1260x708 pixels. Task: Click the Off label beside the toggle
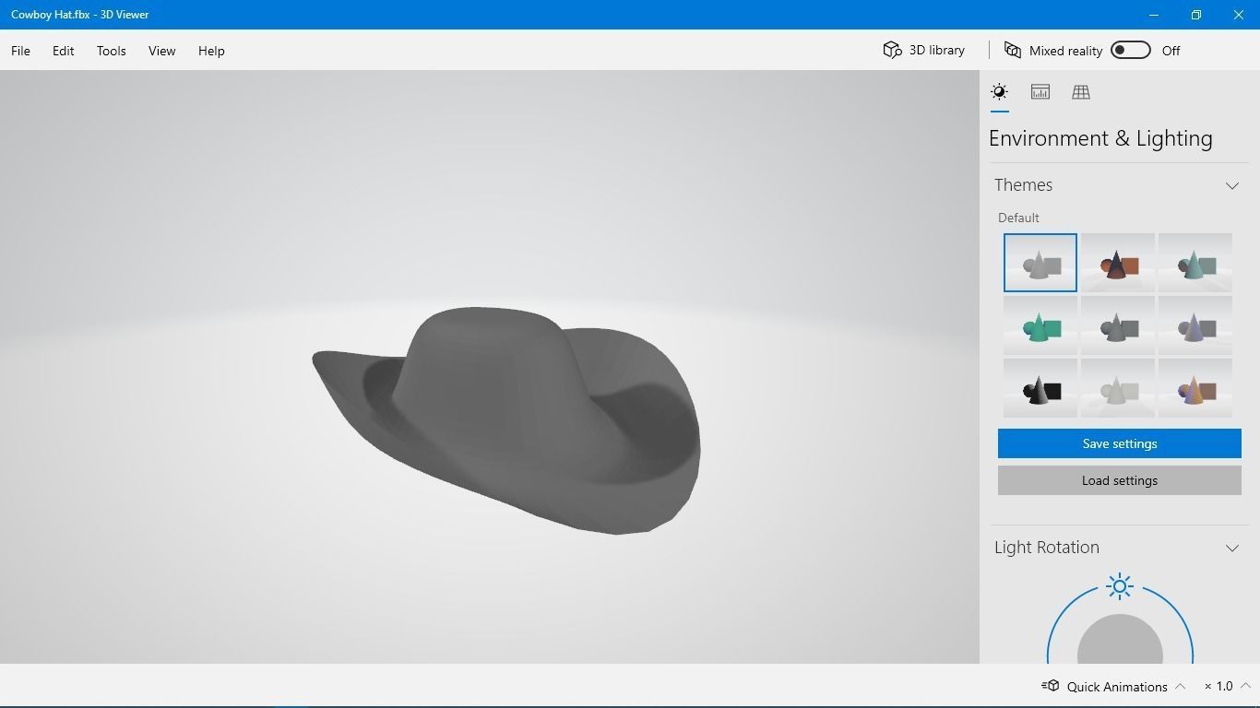coord(1171,51)
